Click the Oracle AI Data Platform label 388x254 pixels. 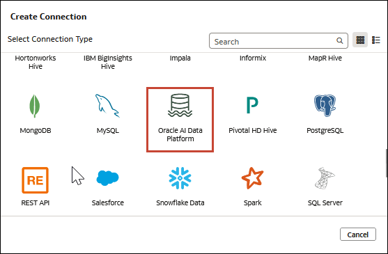pyautogui.click(x=180, y=134)
